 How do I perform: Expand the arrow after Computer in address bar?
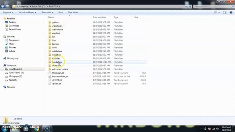pos(30,7)
